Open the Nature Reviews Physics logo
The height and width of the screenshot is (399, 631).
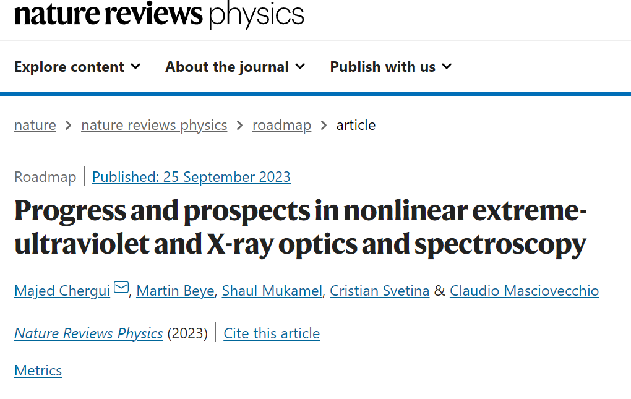pos(159,14)
